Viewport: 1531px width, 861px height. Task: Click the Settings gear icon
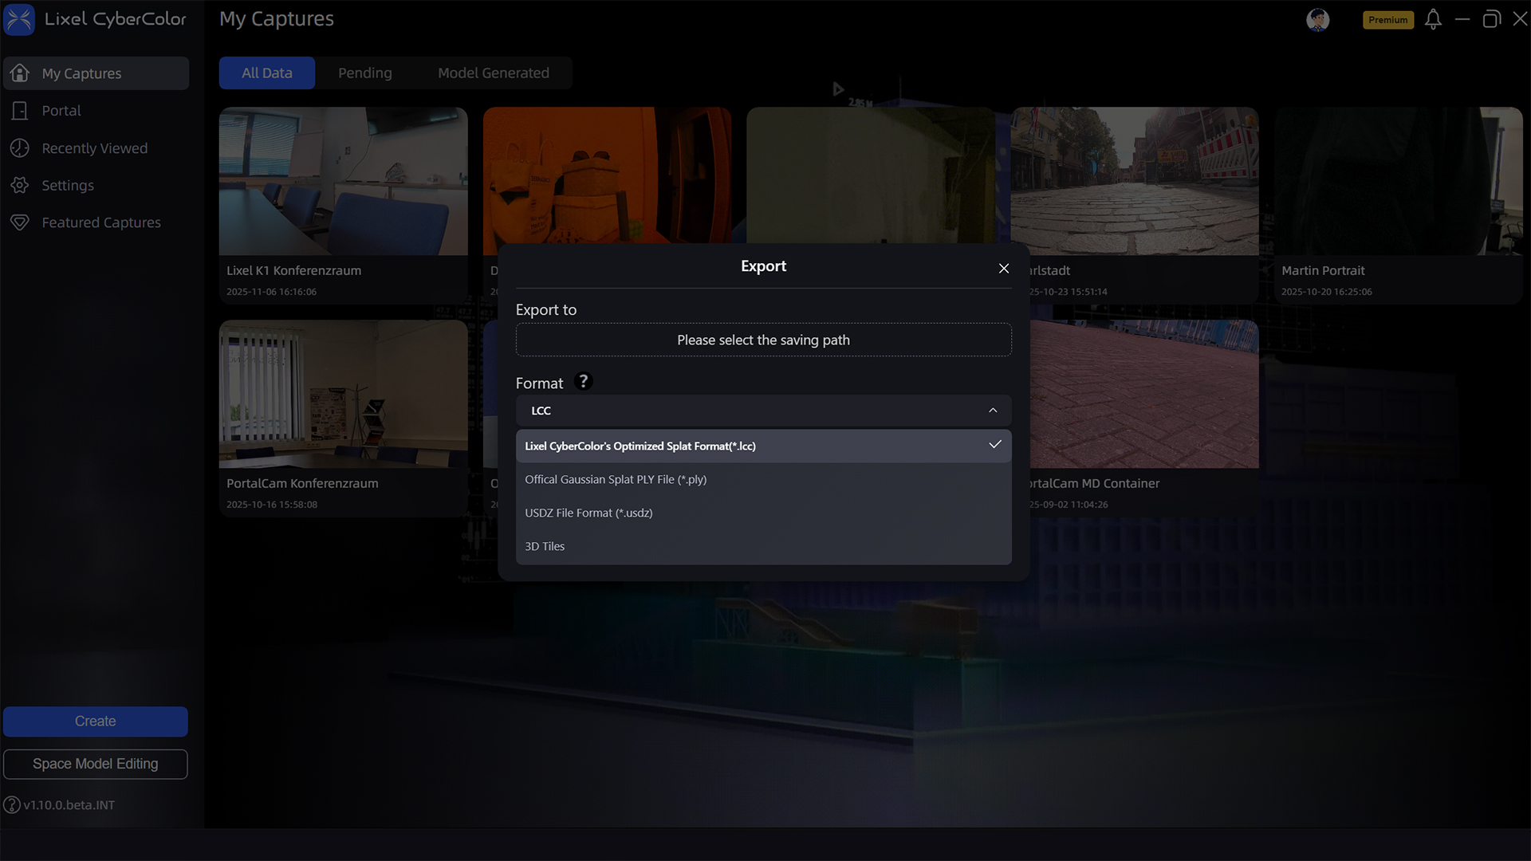20,186
